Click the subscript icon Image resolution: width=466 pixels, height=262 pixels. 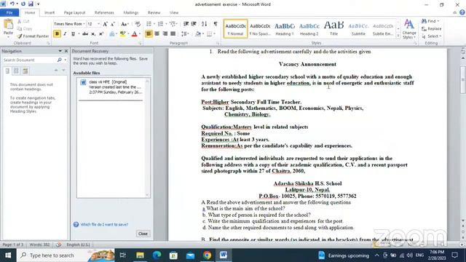(x=93, y=34)
